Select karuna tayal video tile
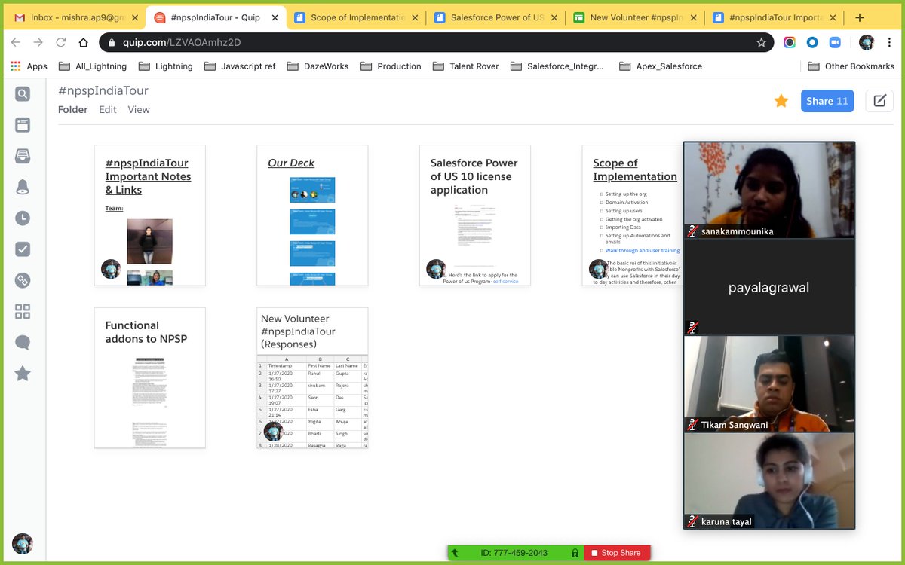This screenshot has height=565, width=905. coord(769,481)
